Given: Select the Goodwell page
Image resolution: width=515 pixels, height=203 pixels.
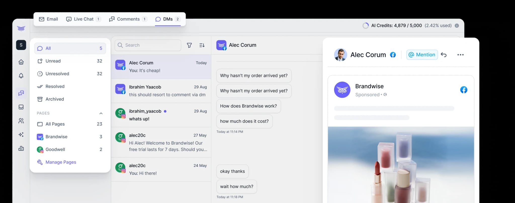Looking at the screenshot, I should (x=70, y=150).
